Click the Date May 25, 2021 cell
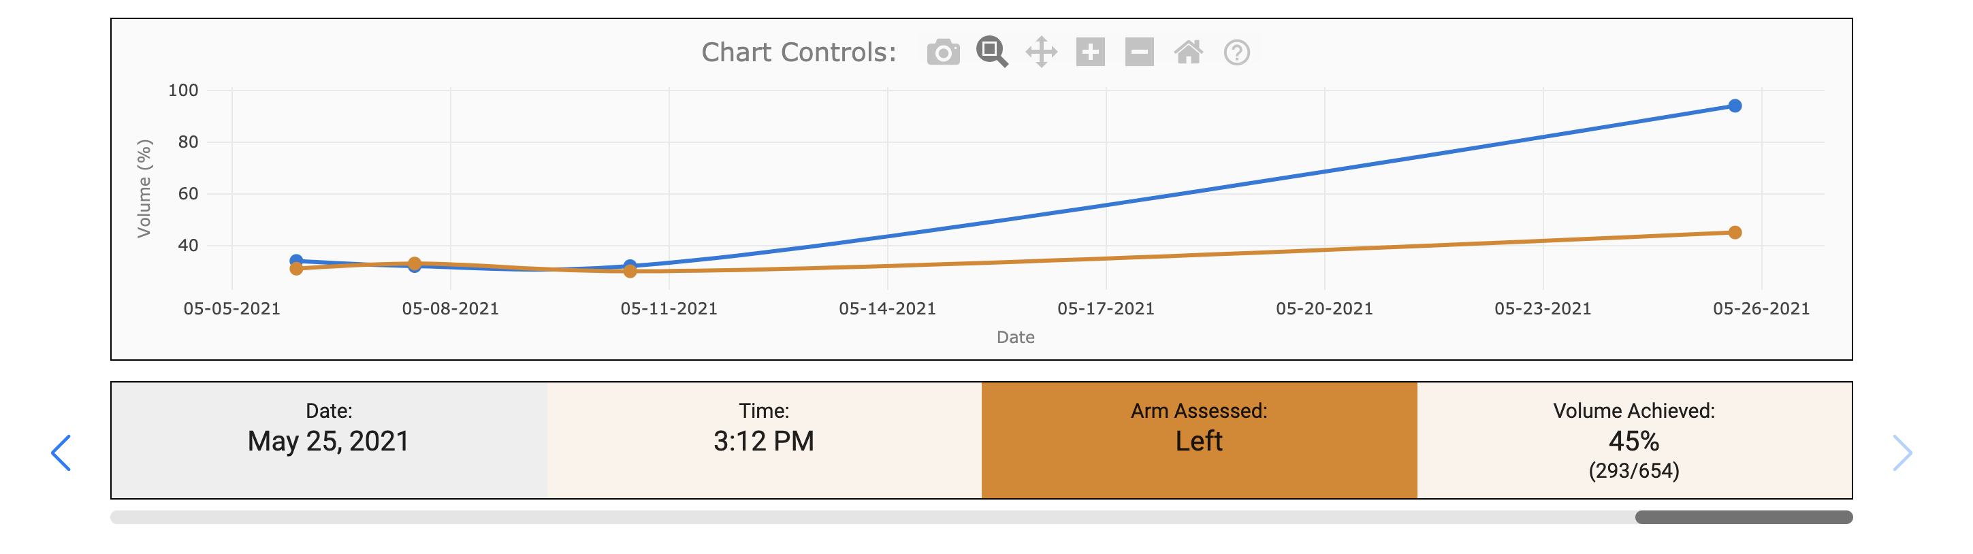This screenshot has width=1973, height=554. click(330, 441)
